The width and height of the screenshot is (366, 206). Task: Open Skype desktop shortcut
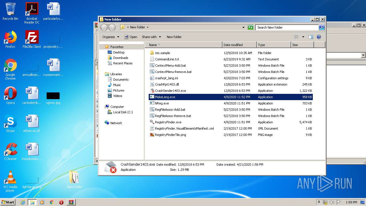pyautogui.click(x=10, y=124)
